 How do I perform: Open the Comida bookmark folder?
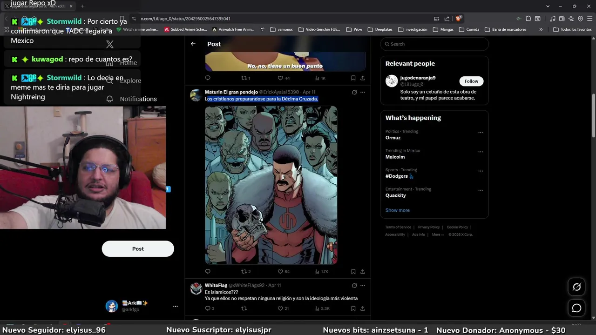point(469,29)
